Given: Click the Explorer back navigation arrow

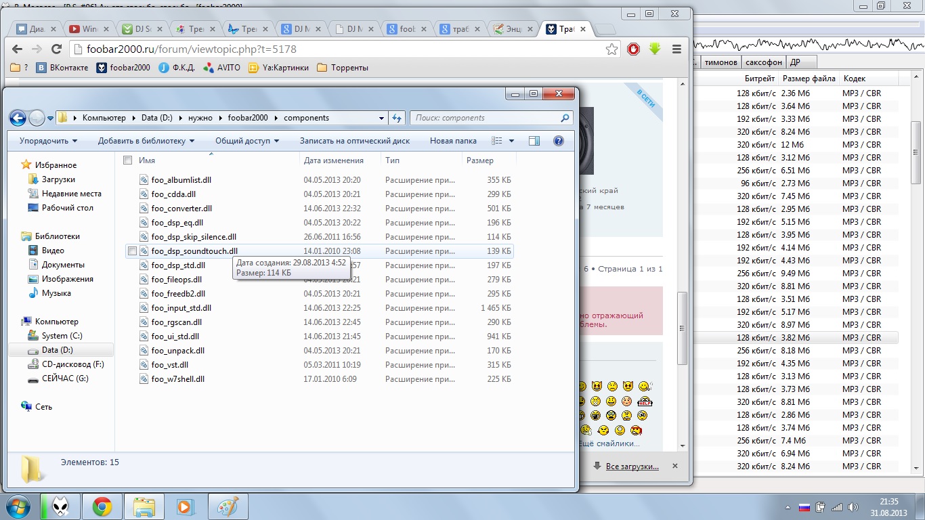Looking at the screenshot, I should click(18, 118).
